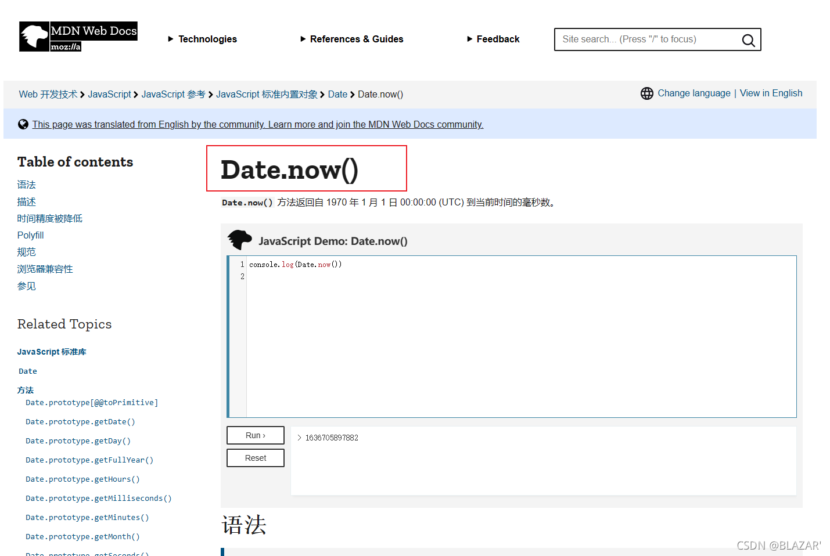Image resolution: width=830 pixels, height=556 pixels.
Task: Open the translated-by-community notice link
Action: (258, 124)
